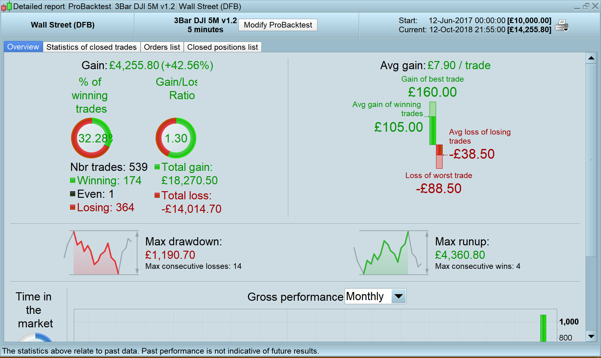Open the Orders list tab

coord(162,47)
